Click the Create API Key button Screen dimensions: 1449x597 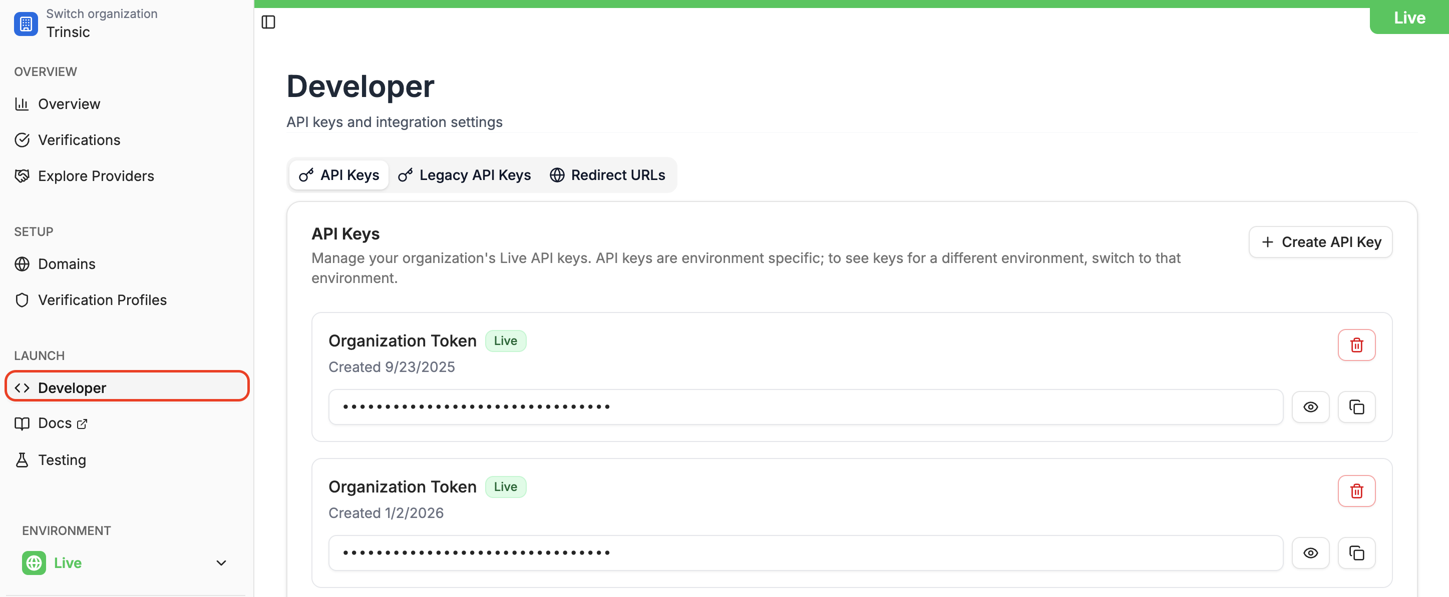[1320, 242]
